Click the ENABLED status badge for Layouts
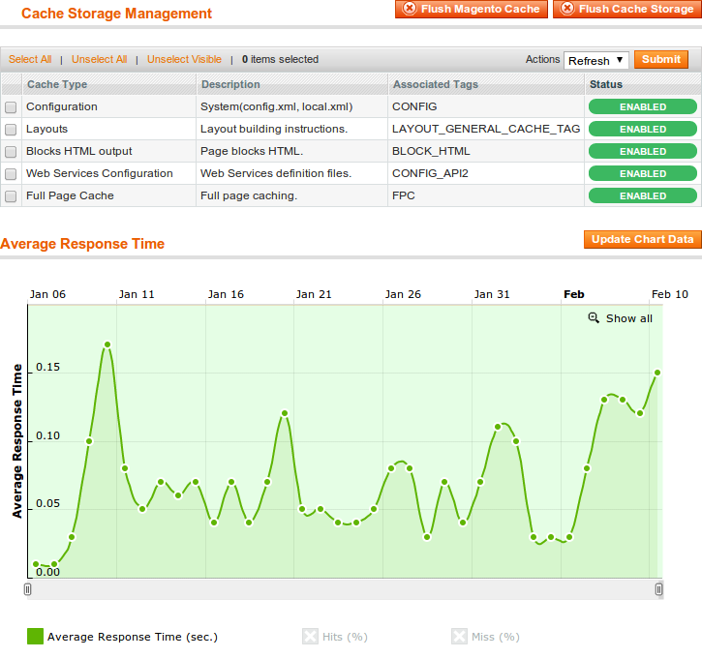The image size is (702, 658). (643, 130)
